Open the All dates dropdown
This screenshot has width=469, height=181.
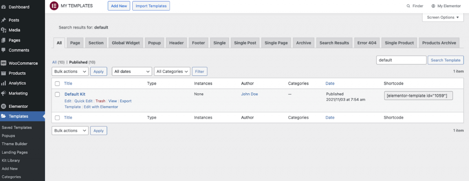(x=132, y=71)
